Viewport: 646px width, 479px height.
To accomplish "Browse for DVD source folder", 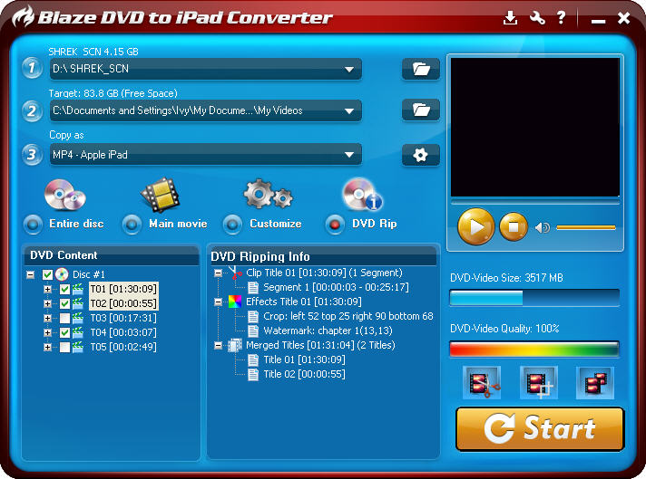I will [x=420, y=69].
